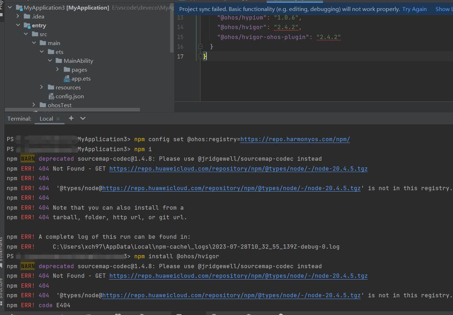Click the project tree horizontal scrollbar
Screen dimensions: 453x315
tap(73, 110)
